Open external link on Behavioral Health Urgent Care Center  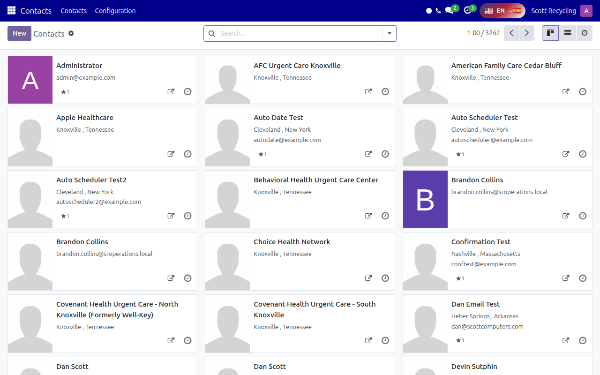point(368,216)
